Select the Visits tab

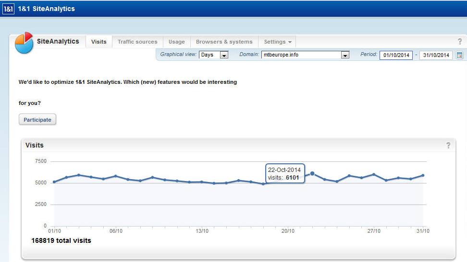98,42
